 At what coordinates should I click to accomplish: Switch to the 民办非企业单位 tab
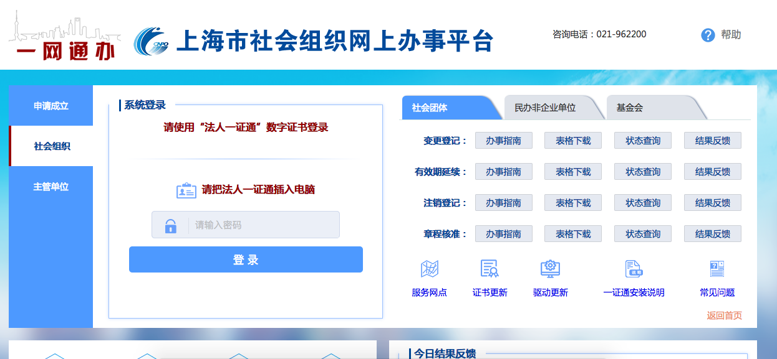554,108
